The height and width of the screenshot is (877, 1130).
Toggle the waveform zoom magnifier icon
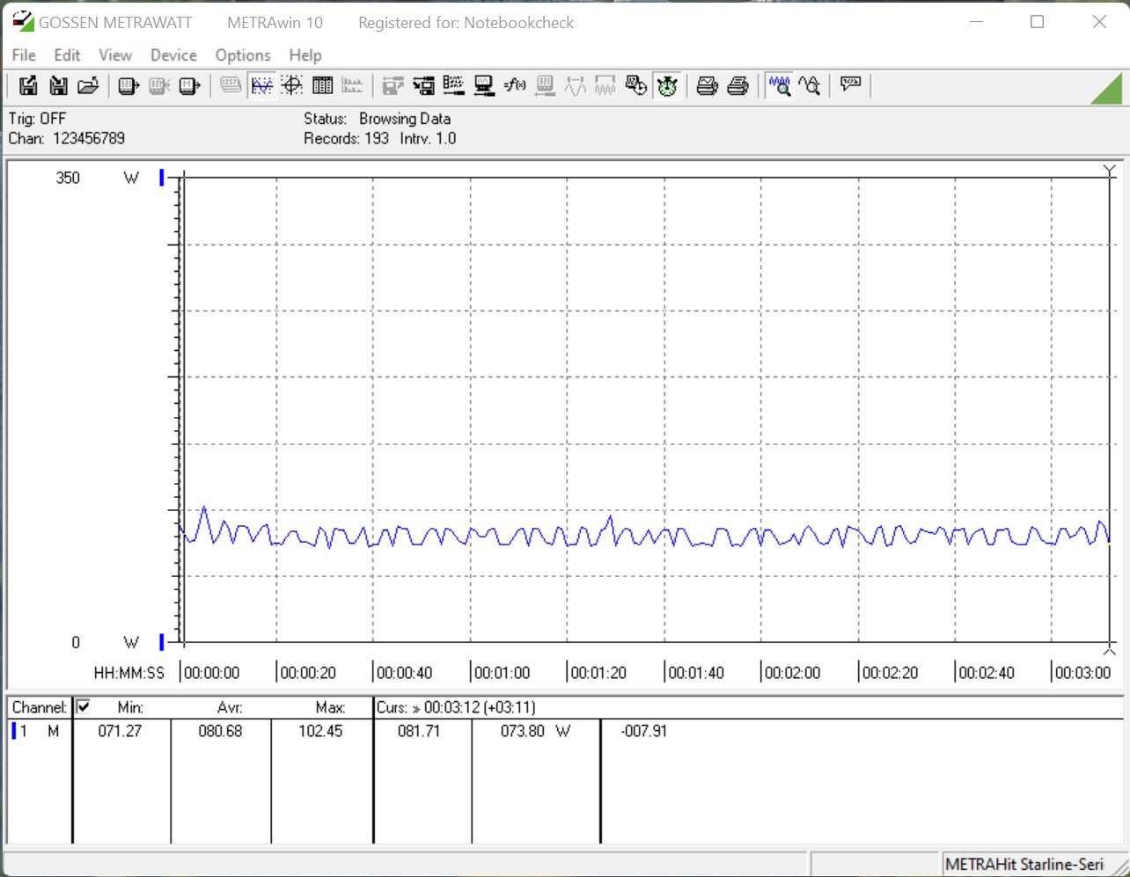pyautogui.click(x=779, y=85)
